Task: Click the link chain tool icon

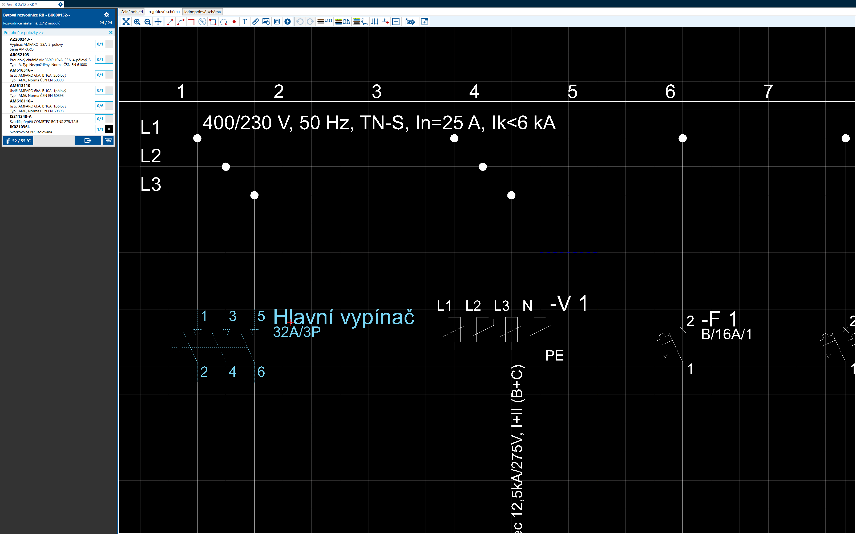Action: click(x=202, y=22)
